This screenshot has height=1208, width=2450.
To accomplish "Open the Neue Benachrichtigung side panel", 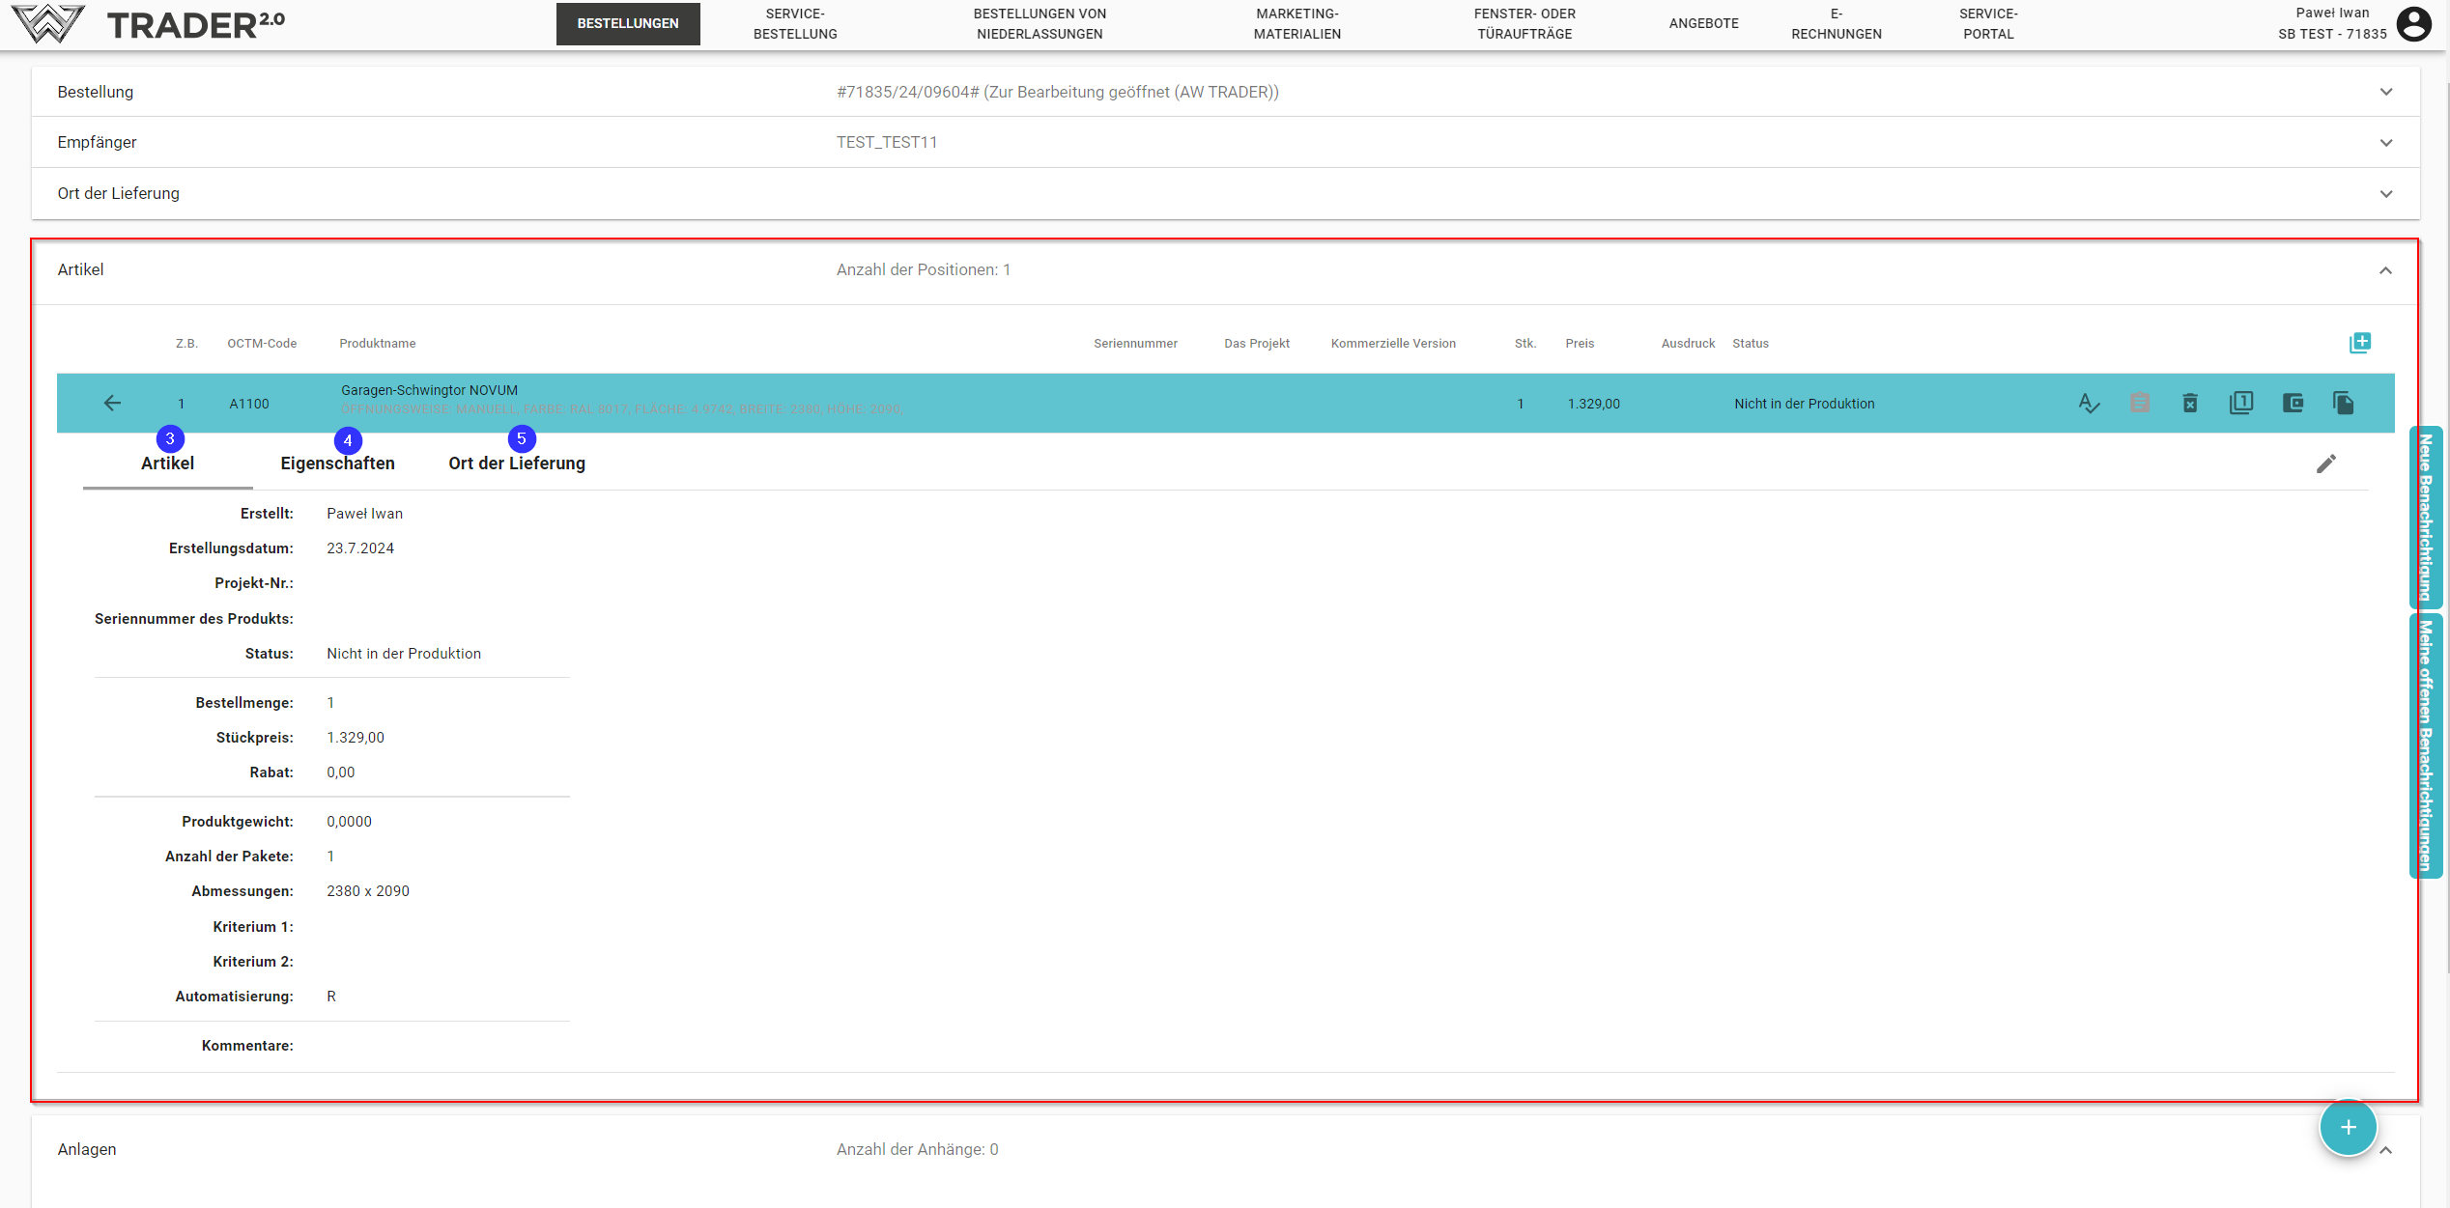I will coord(2426,517).
